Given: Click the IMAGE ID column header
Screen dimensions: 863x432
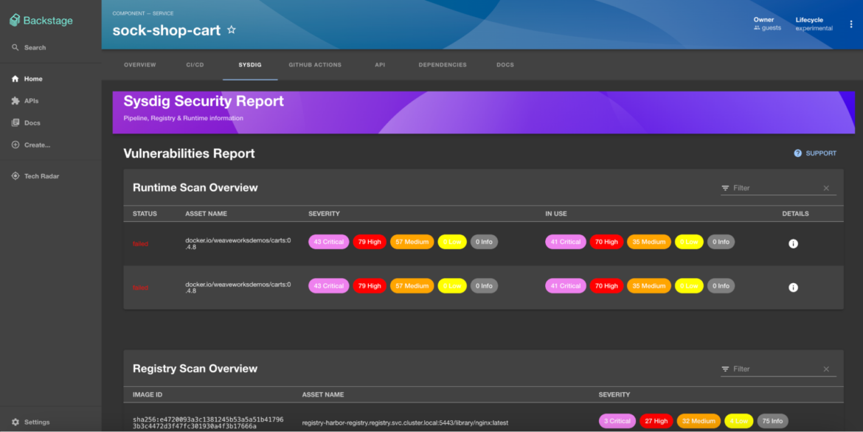Looking at the screenshot, I should (148, 394).
